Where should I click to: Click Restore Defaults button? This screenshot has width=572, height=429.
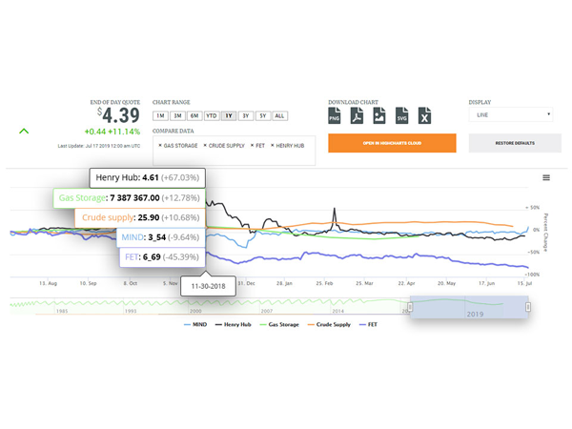click(x=515, y=143)
